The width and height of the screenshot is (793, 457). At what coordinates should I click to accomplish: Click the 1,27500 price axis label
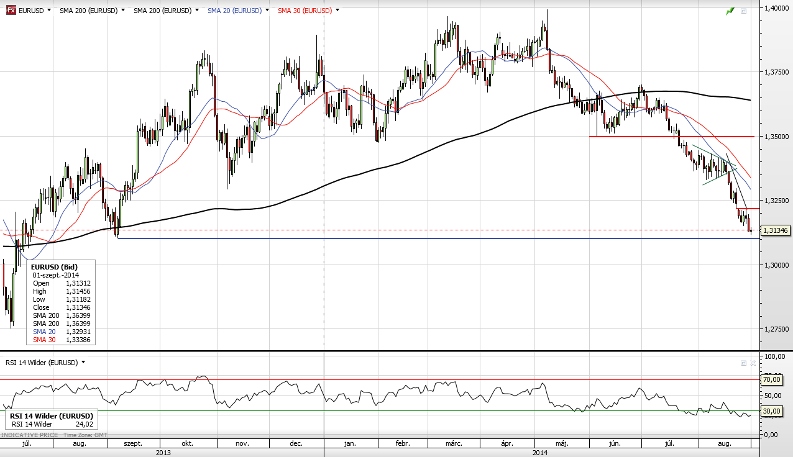[x=776, y=329]
